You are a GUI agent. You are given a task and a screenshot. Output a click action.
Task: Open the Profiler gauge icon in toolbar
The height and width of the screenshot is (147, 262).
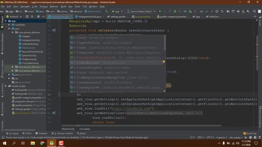tap(185, 11)
